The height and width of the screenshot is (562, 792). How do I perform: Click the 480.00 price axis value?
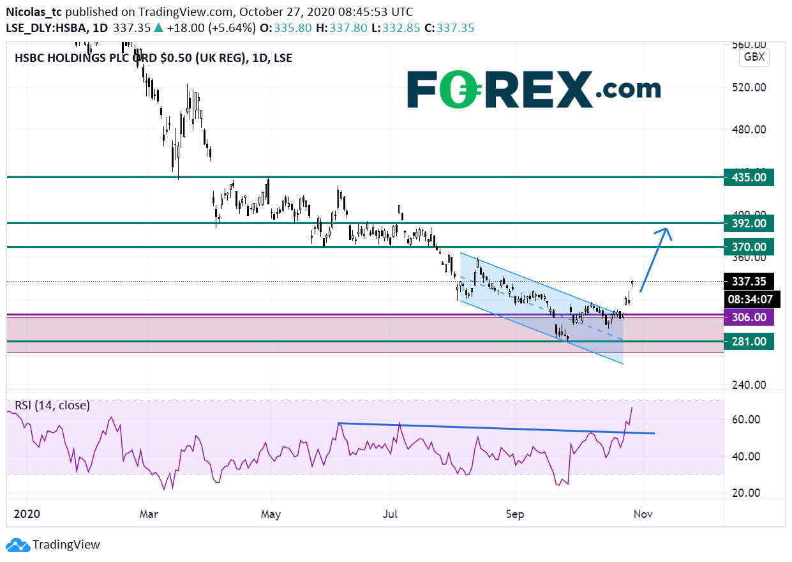pos(749,130)
